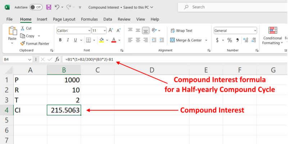Click the Comma Style icon
Viewport: 288px width, 144px height.
[237, 40]
